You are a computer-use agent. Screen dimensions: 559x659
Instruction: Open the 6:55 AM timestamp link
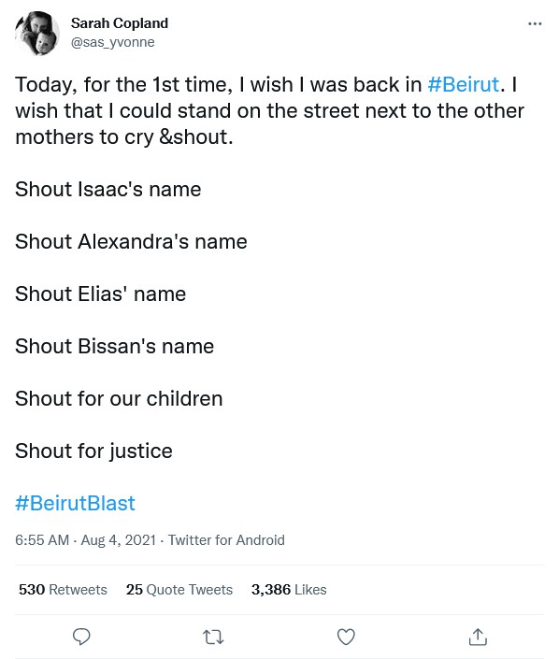(x=42, y=540)
